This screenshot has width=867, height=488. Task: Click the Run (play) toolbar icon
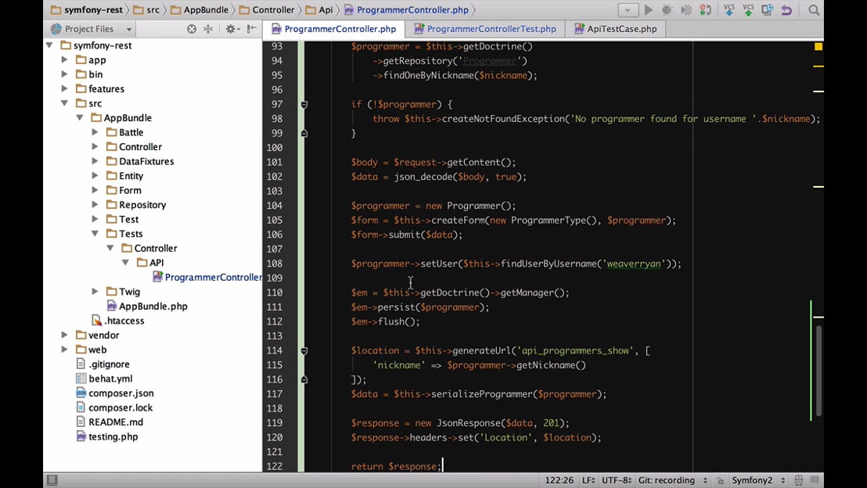coord(649,10)
